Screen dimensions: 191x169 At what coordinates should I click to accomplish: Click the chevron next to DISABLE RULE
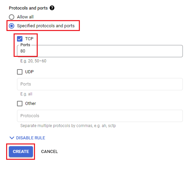coord(12,138)
